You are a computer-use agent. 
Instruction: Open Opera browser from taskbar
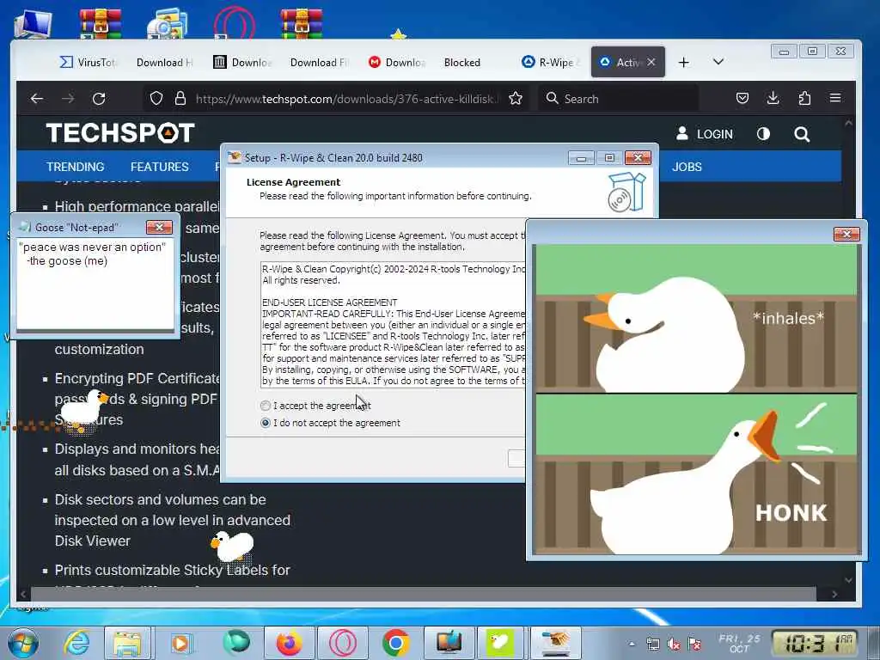click(x=342, y=643)
